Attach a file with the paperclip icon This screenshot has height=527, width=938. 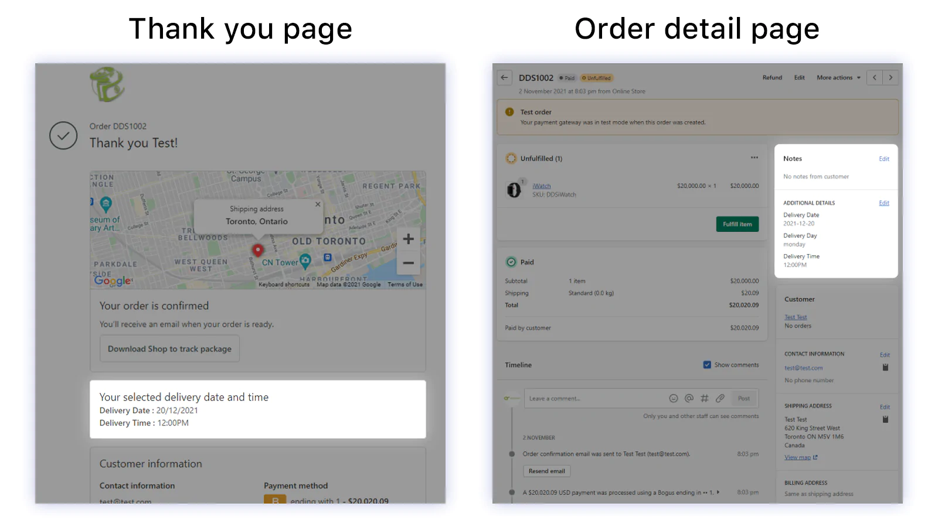pos(721,398)
